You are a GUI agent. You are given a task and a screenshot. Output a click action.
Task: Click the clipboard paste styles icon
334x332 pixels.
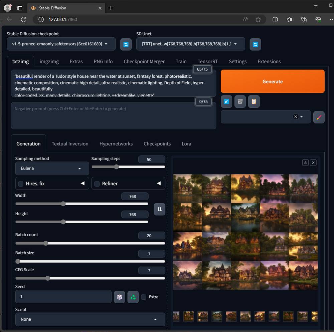254,101
